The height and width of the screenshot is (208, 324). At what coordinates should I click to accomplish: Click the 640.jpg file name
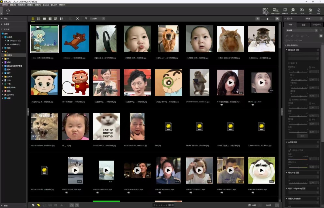coord(158,146)
